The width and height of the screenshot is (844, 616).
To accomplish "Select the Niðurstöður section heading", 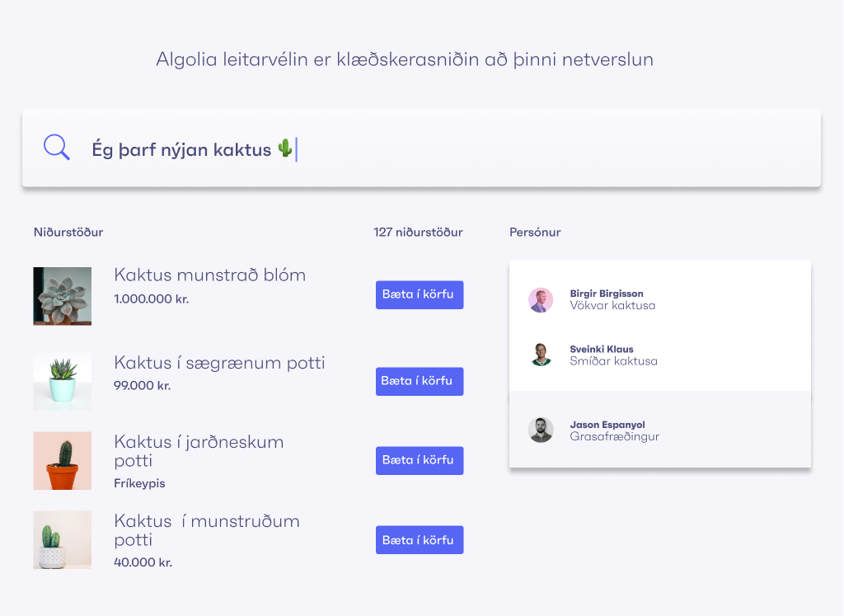I will tap(68, 232).
